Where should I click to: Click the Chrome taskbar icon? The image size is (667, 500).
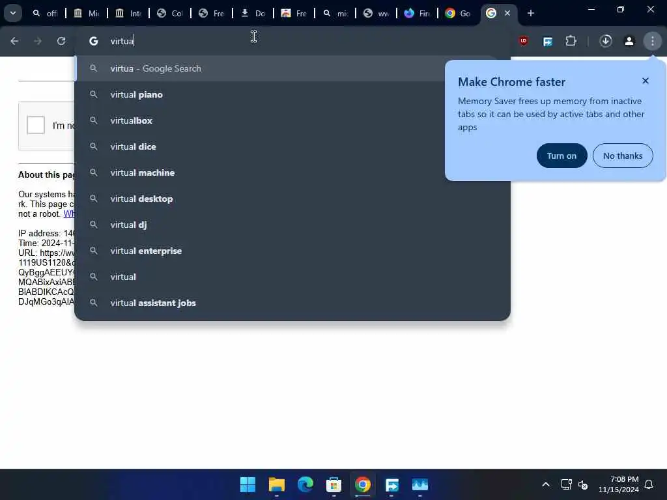362,484
